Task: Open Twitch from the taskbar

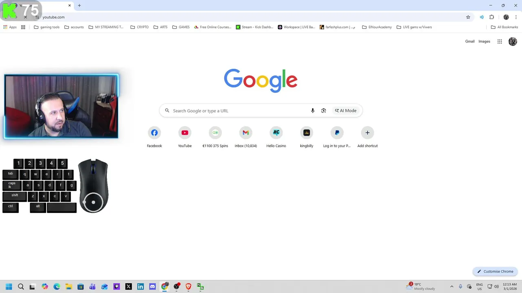Action: tap(117, 286)
